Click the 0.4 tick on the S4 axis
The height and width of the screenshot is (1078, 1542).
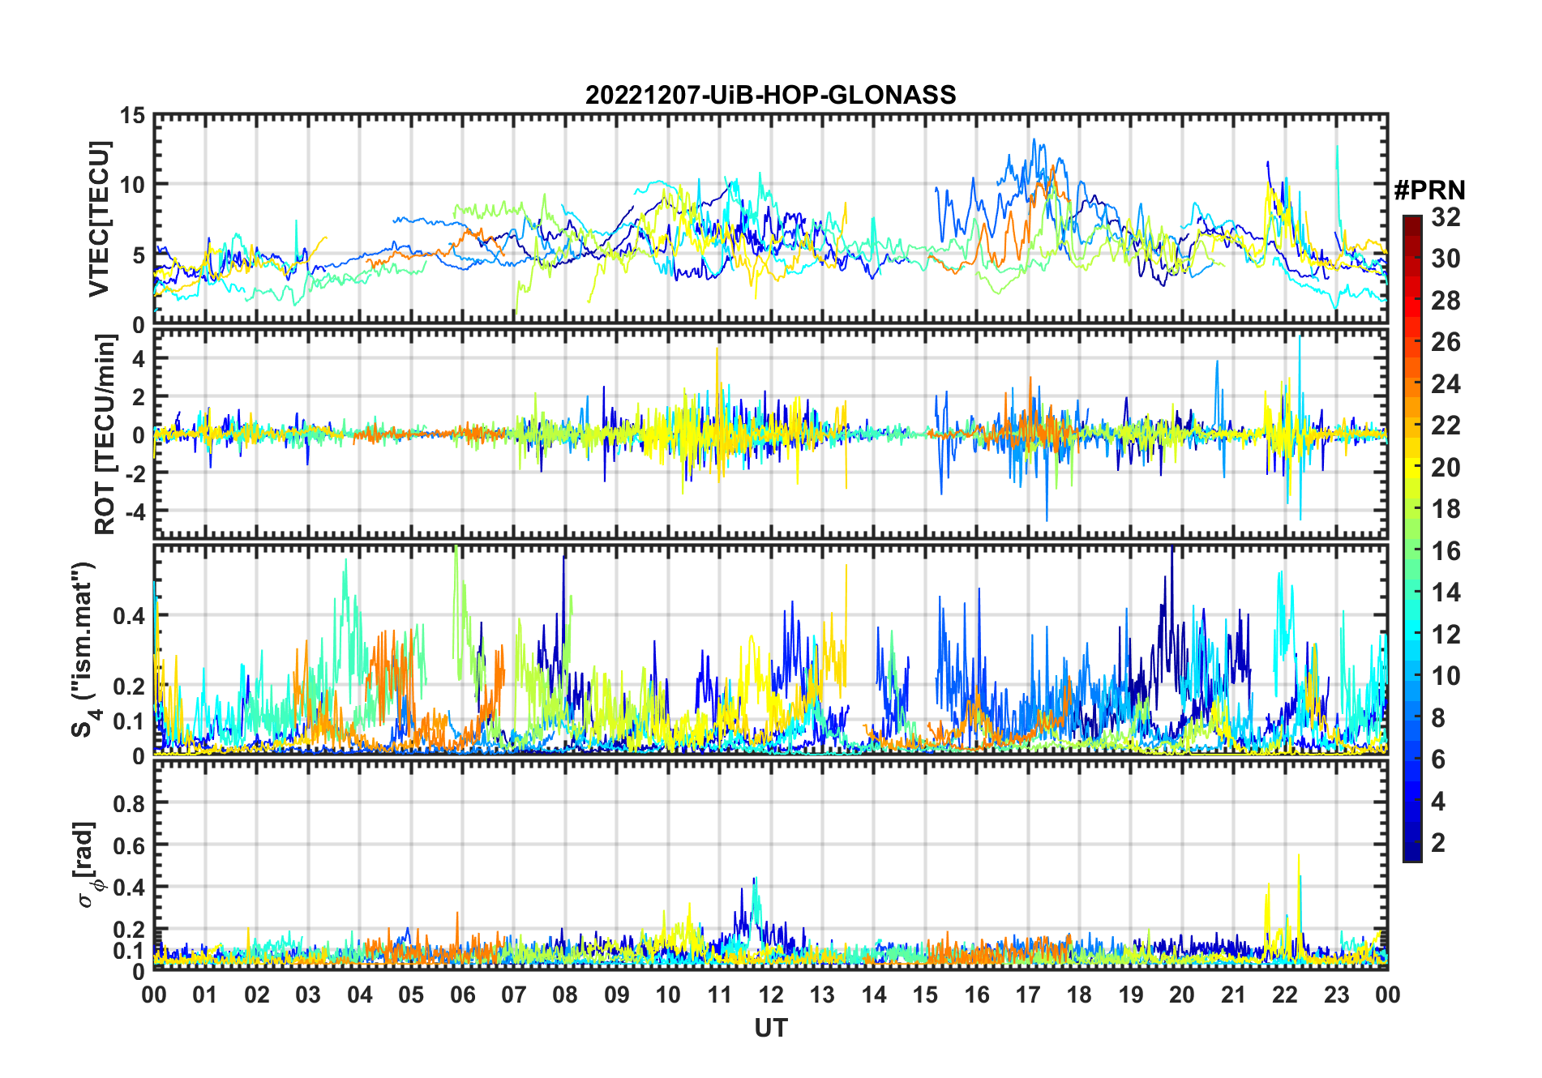pyautogui.click(x=130, y=616)
